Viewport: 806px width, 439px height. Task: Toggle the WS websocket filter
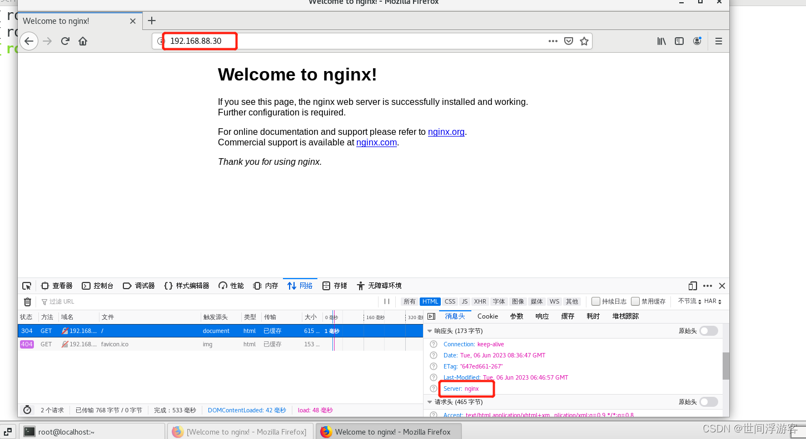555,302
